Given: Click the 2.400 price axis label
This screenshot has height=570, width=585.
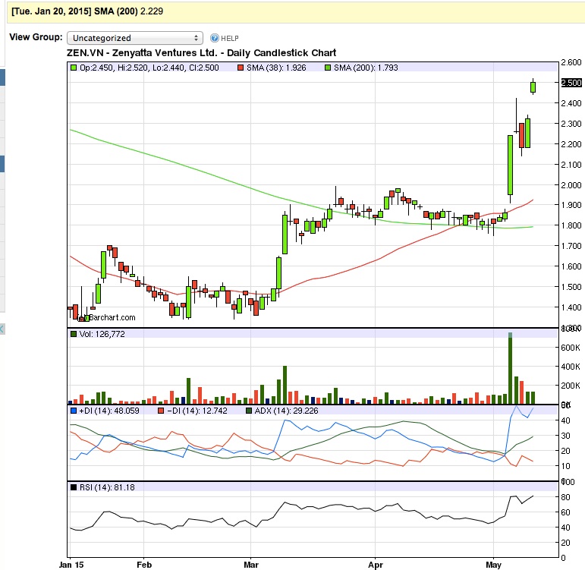Looking at the screenshot, I should pyautogui.click(x=571, y=103).
